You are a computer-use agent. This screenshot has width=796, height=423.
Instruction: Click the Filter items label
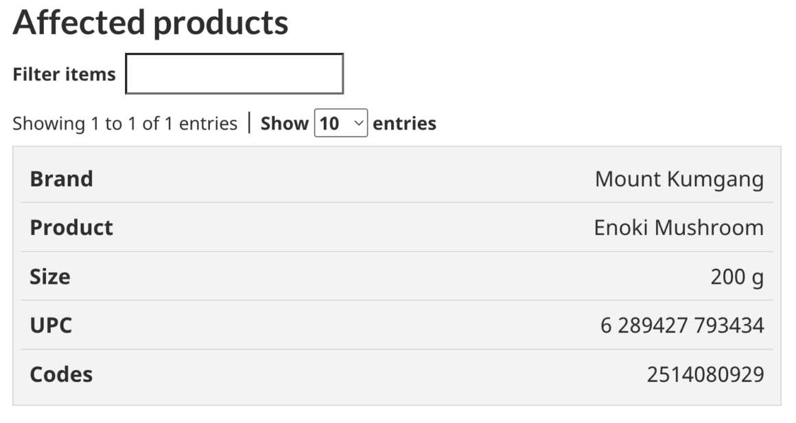point(65,74)
